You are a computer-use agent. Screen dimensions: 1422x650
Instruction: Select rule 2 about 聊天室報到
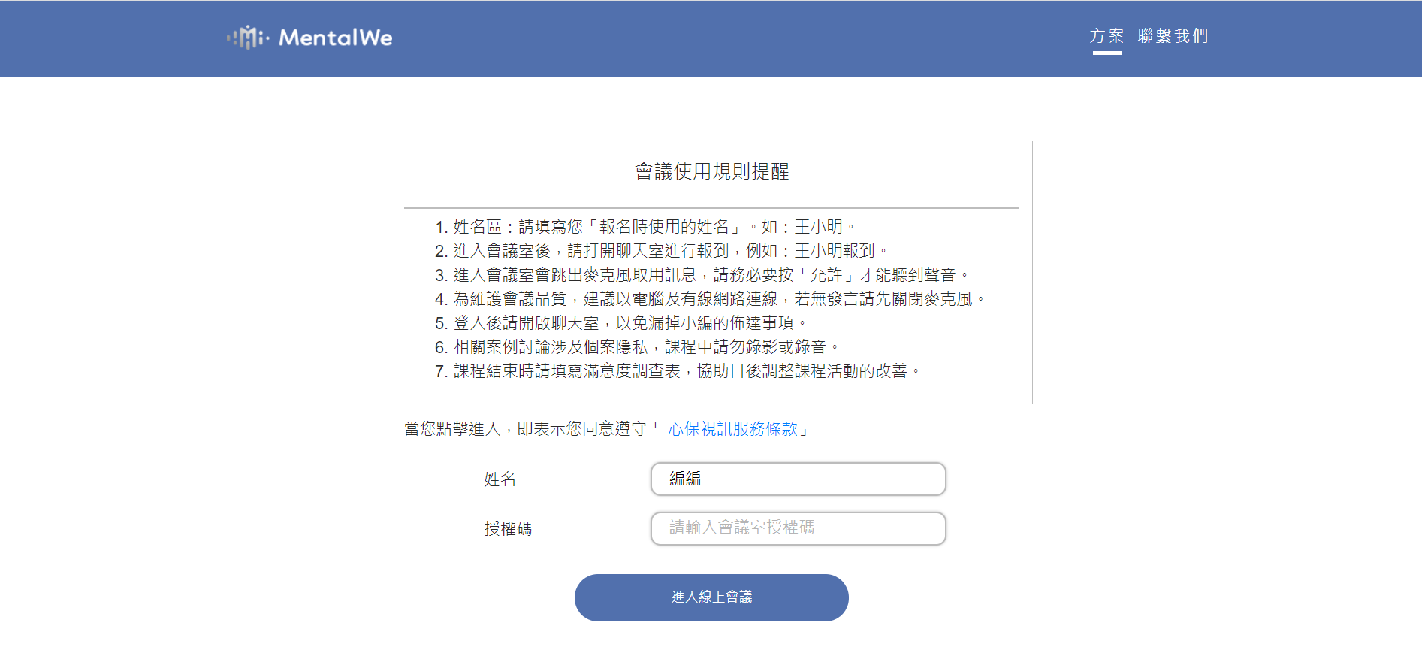click(662, 251)
